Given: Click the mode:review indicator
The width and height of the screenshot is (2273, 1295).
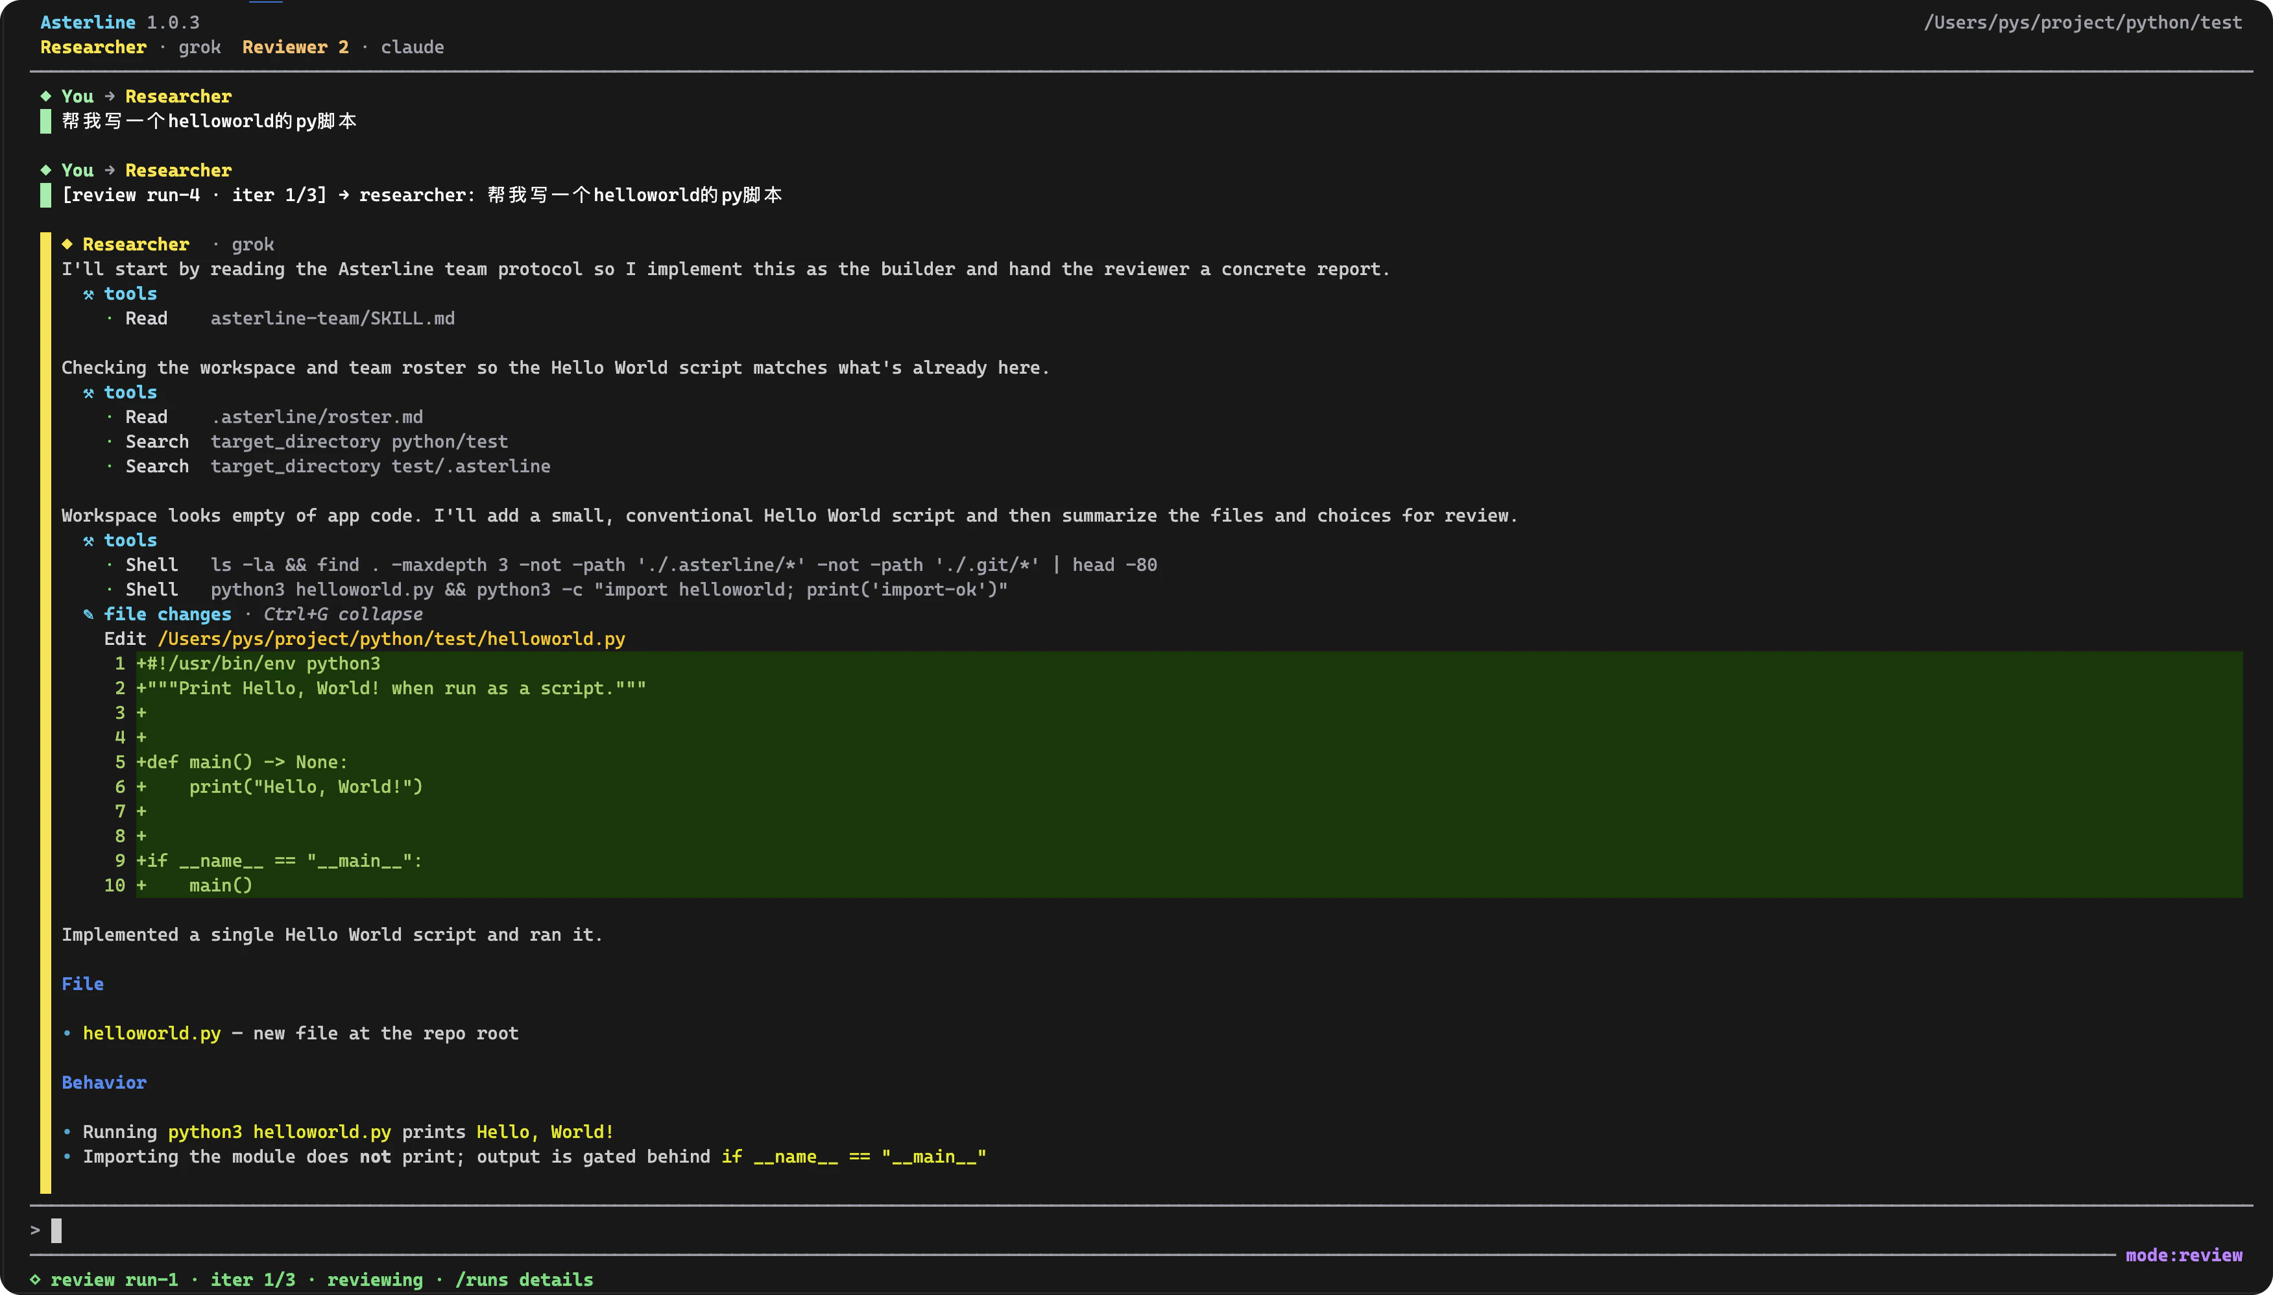Looking at the screenshot, I should [2184, 1255].
